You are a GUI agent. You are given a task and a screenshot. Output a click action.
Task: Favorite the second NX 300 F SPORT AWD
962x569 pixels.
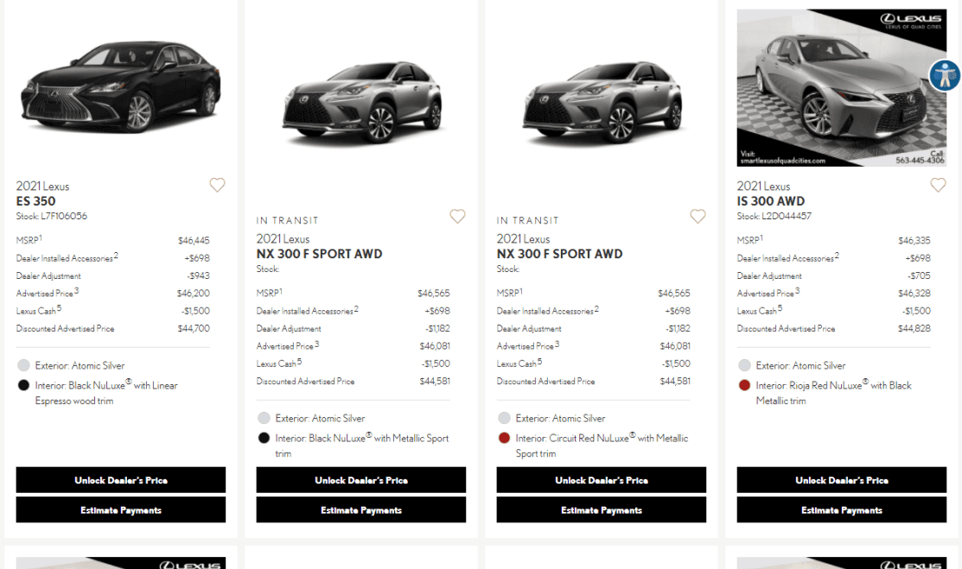698,217
